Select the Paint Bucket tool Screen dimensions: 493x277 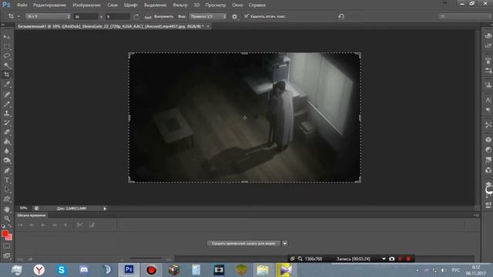coord(7,142)
